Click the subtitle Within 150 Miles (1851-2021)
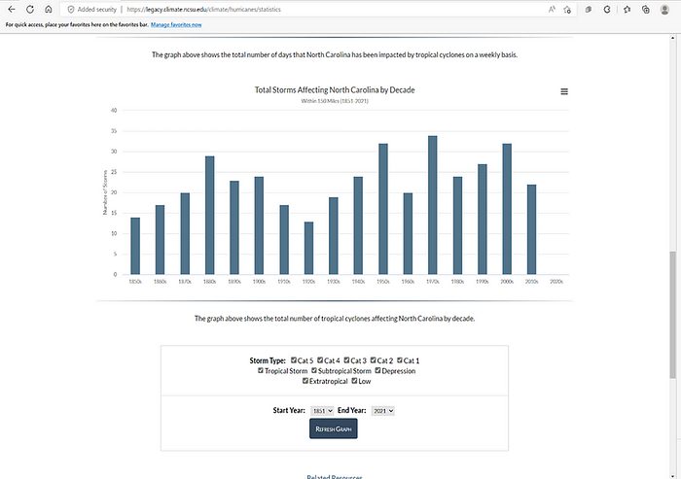This screenshot has width=681, height=479. [x=335, y=101]
